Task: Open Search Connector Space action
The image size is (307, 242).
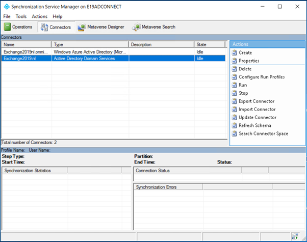Action: pos(263,133)
